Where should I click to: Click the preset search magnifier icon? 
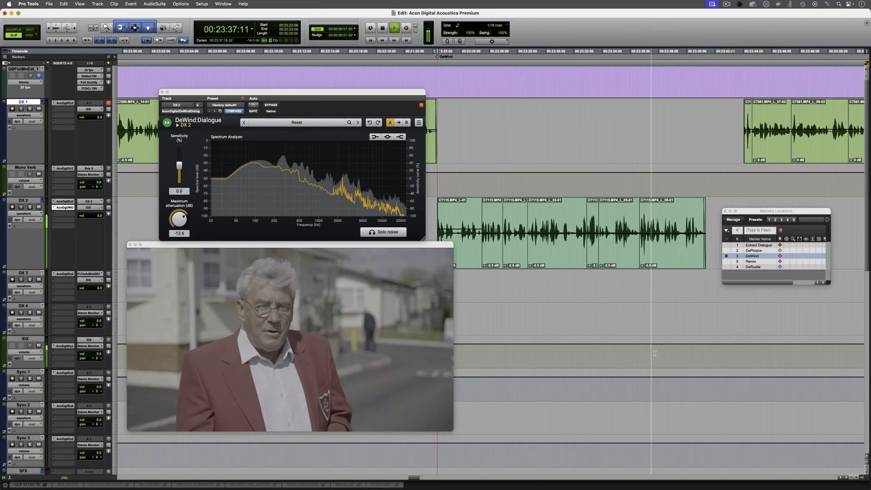[349, 122]
